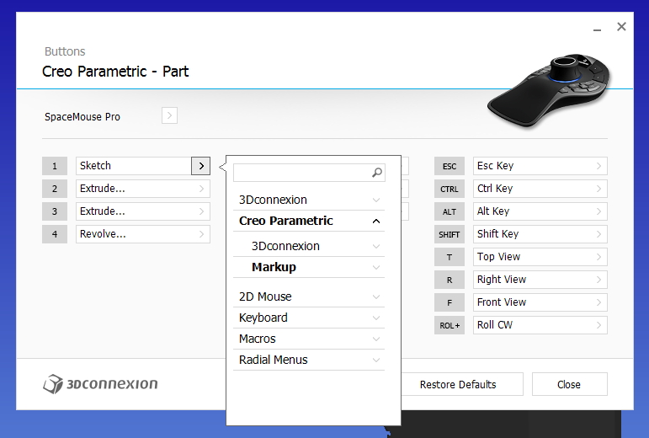Screen dimensions: 649x438
Task: Click the Close button
Action: [570, 384]
